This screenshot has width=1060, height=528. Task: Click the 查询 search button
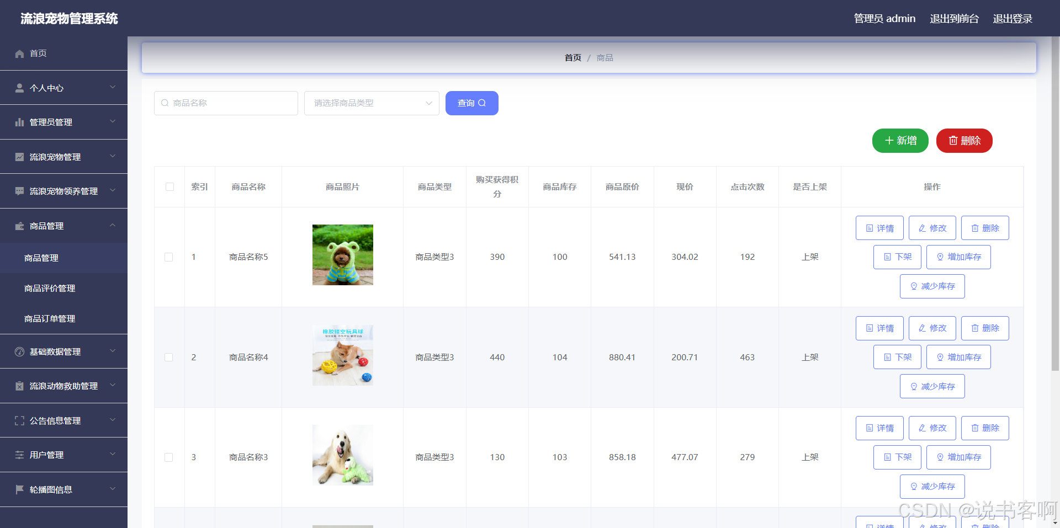472,103
